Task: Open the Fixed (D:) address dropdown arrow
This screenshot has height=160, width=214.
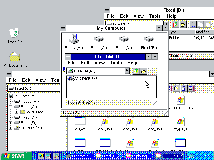Action: point(166,23)
